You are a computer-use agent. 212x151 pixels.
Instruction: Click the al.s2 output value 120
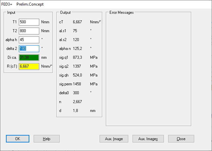point(76,40)
